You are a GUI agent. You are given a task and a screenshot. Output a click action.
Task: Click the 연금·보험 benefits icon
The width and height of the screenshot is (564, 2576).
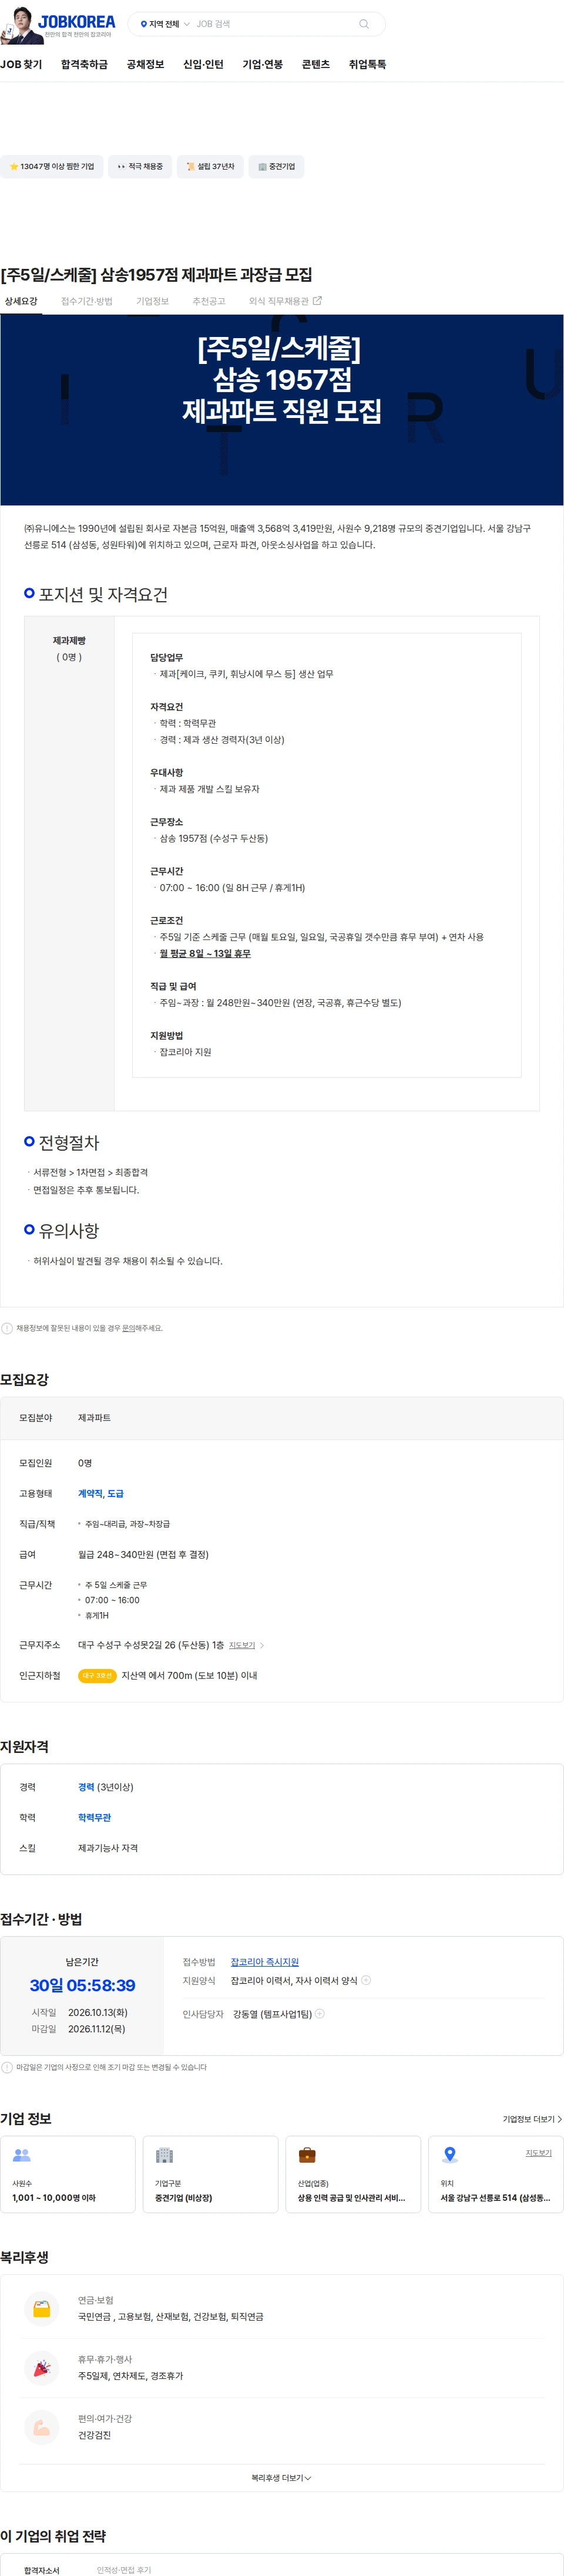42,2308
